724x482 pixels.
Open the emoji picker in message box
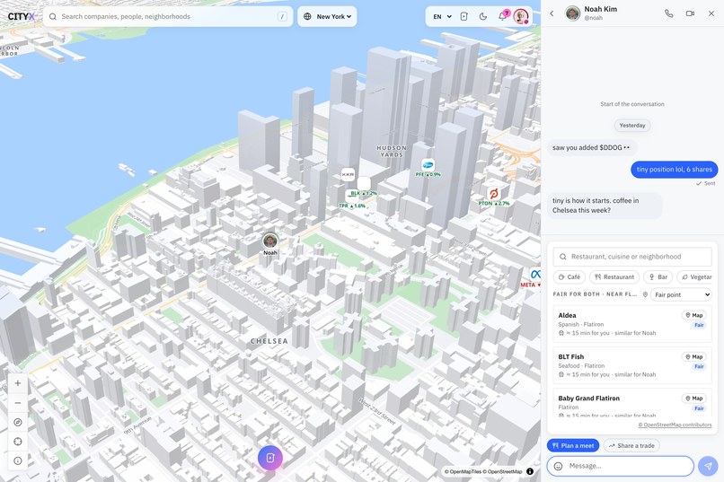tap(558, 466)
